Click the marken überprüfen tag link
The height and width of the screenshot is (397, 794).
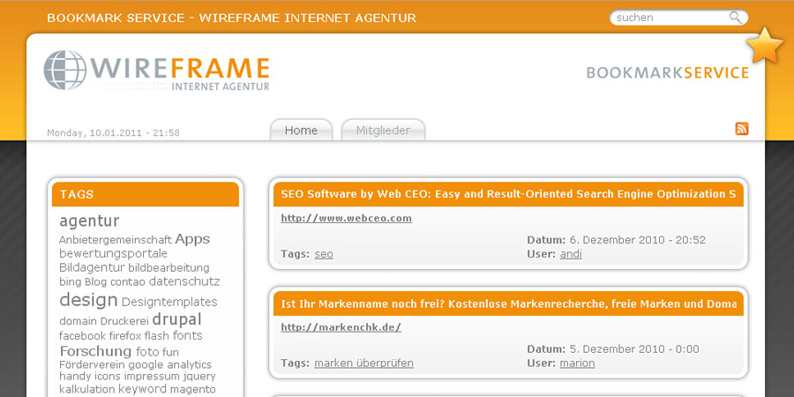364,363
